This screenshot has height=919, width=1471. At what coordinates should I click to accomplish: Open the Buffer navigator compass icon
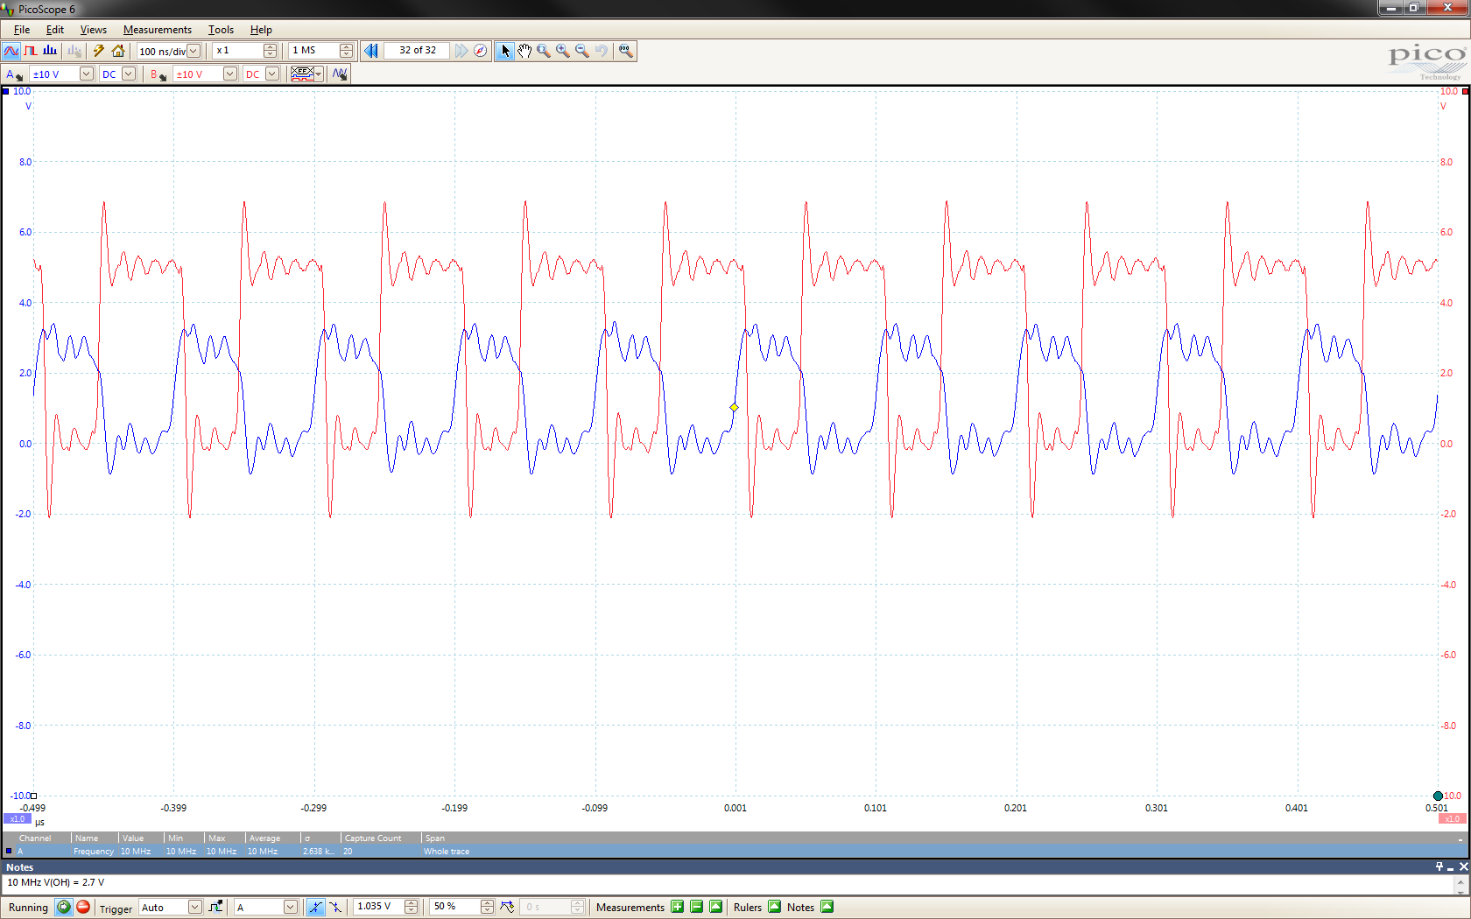(x=480, y=51)
